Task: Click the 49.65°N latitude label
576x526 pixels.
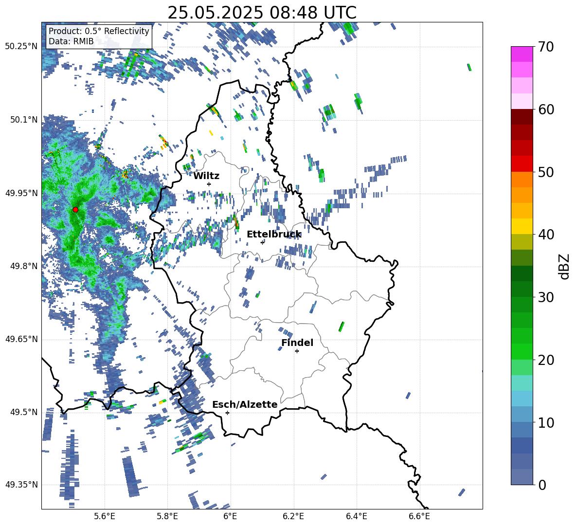Action: pos(21,339)
